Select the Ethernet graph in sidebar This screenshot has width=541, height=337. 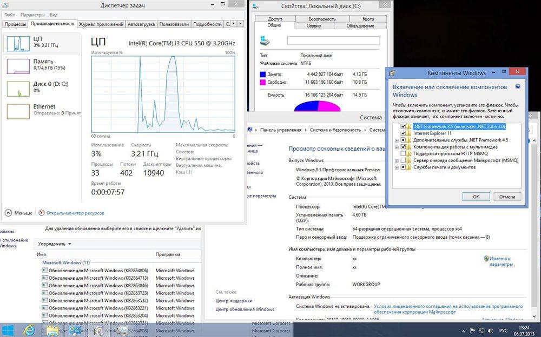point(18,111)
